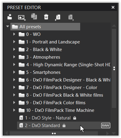This screenshot has width=121, height=138.
Task: Click the scroll down arrow
Action: pos(114,133)
